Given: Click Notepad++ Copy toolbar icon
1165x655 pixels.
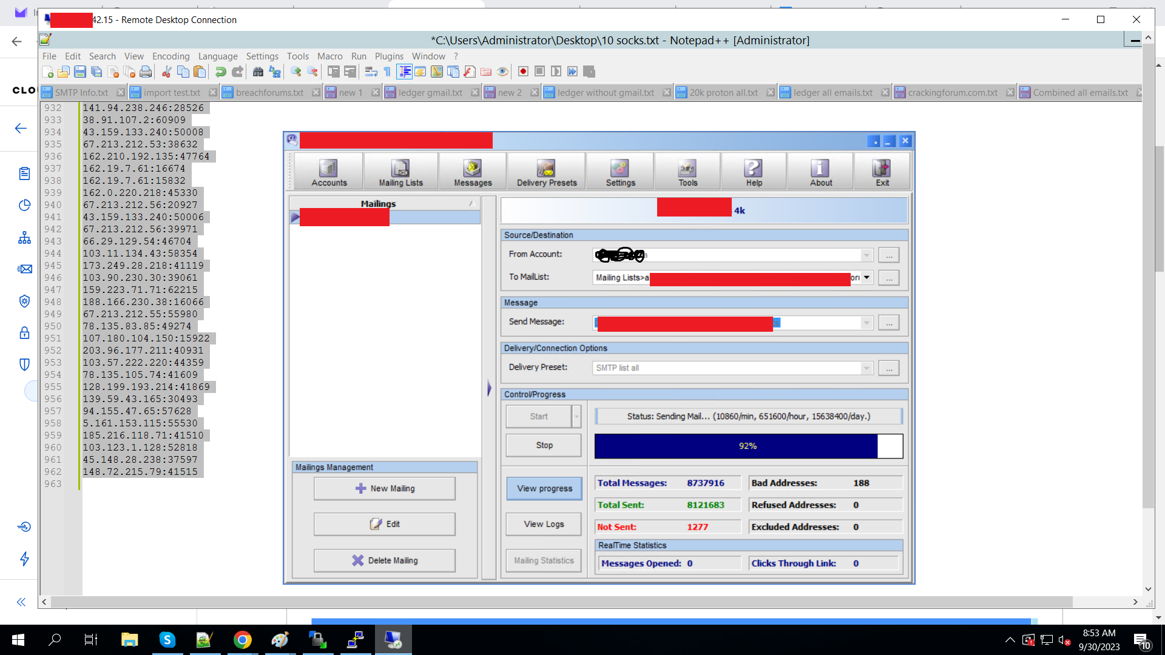Looking at the screenshot, I should click(183, 72).
